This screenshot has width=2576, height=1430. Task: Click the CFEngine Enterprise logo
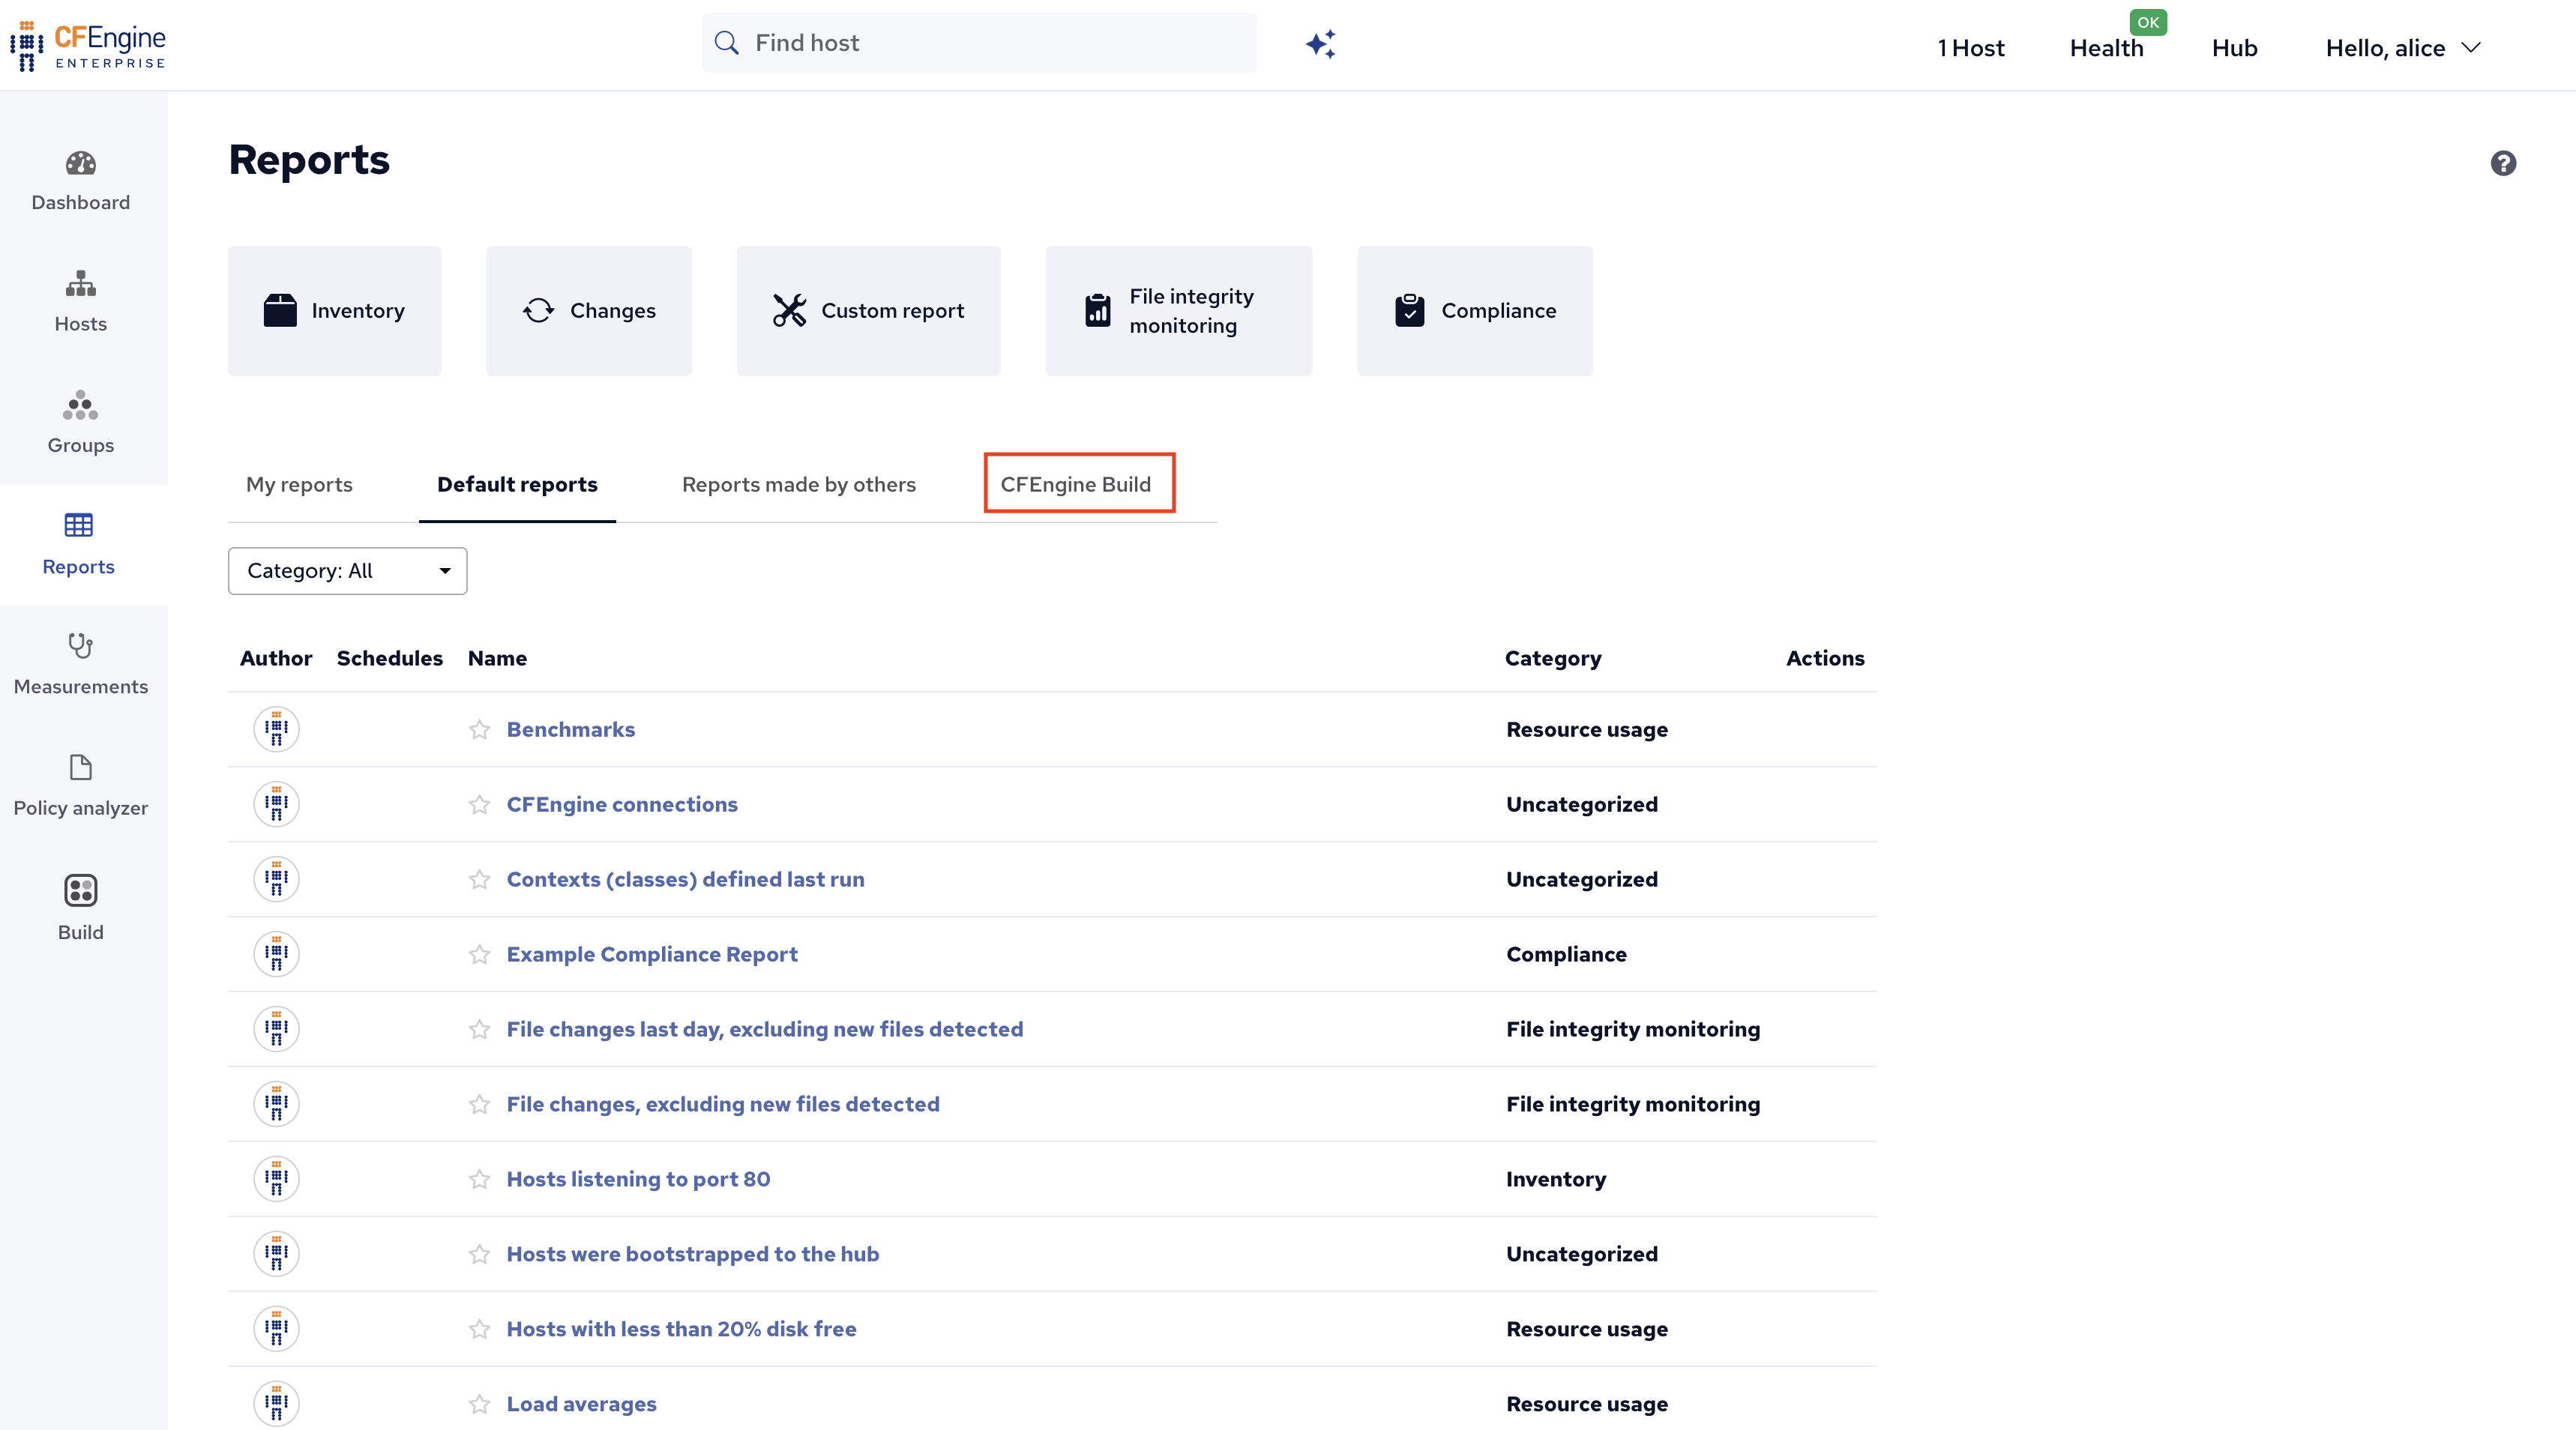click(x=88, y=46)
